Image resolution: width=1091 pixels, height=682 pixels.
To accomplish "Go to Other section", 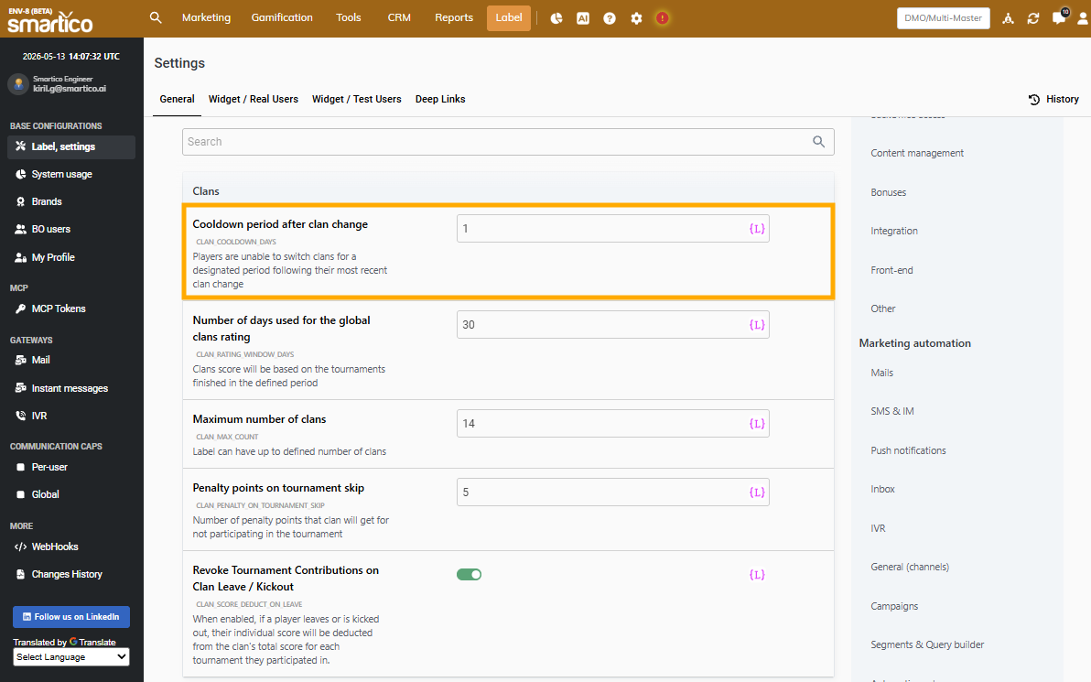I will pos(883,309).
